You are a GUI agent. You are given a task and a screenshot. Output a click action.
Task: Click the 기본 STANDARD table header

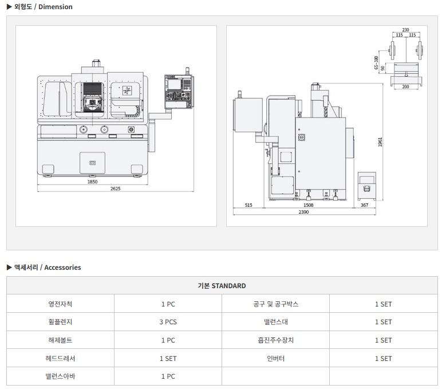[222, 286]
